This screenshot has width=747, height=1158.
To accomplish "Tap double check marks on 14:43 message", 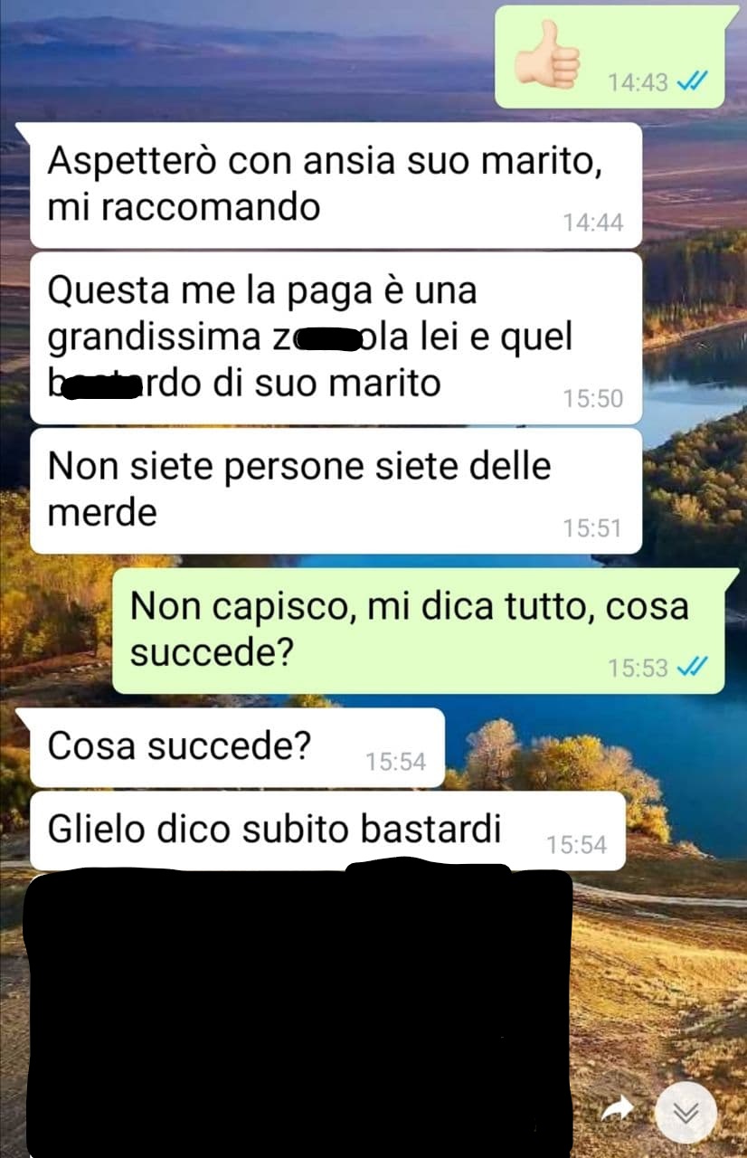I will 691,82.
